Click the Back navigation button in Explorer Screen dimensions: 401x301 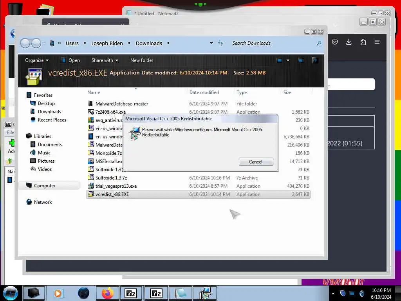coord(25,43)
